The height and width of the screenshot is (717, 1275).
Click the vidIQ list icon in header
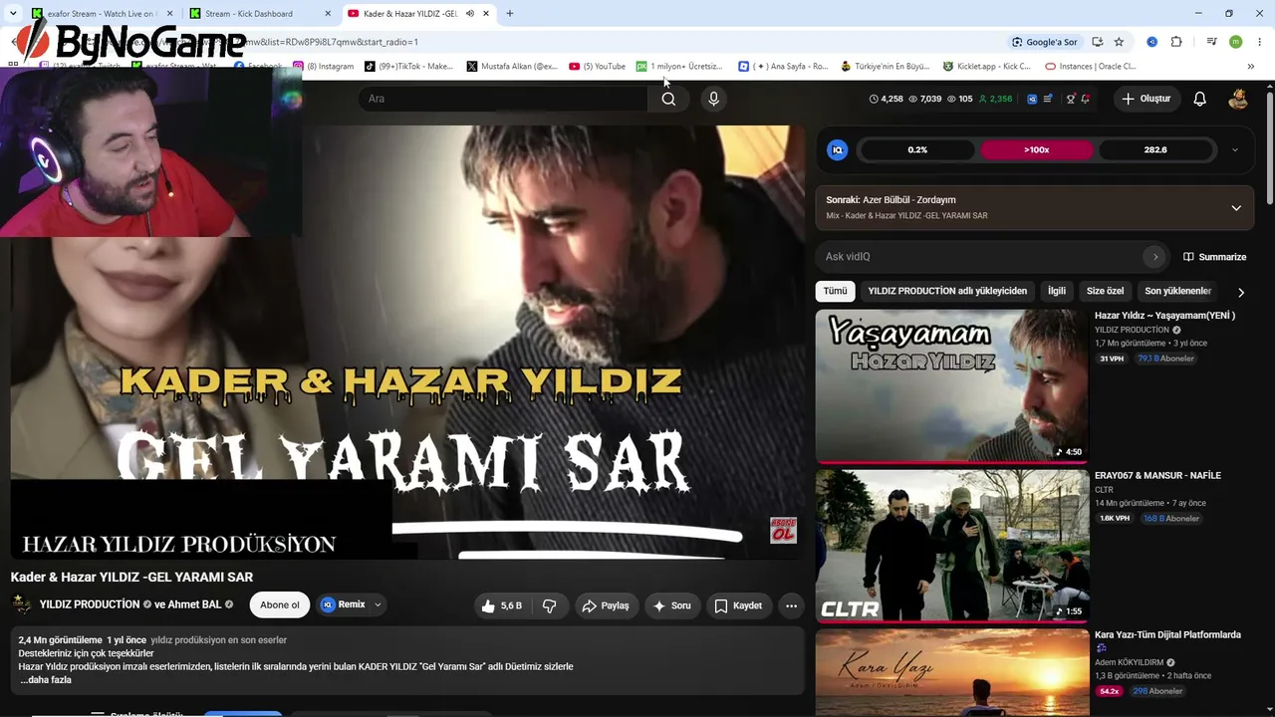pyautogui.click(x=1048, y=99)
